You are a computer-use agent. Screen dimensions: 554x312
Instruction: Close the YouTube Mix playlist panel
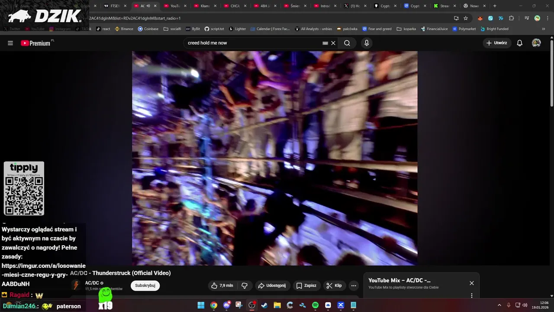(472, 283)
